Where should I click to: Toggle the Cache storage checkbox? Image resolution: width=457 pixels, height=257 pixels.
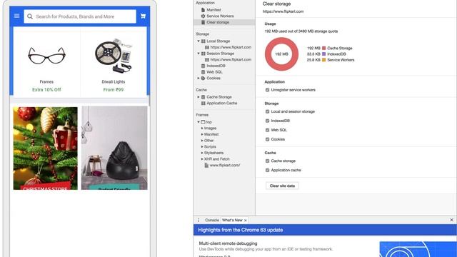(267, 161)
